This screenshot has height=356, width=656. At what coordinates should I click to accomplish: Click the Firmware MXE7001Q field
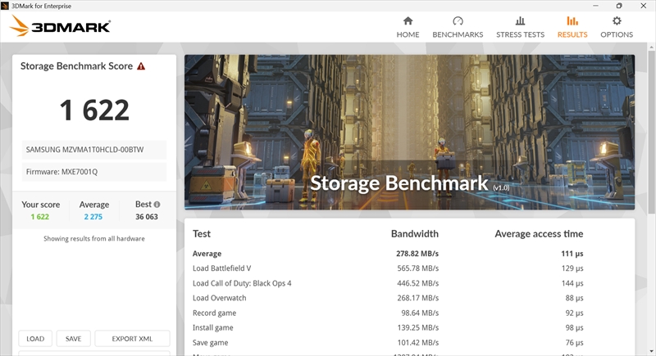[x=94, y=172]
